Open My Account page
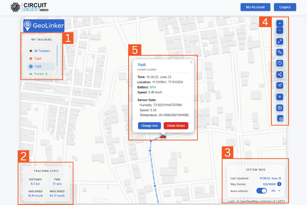 [255, 7]
